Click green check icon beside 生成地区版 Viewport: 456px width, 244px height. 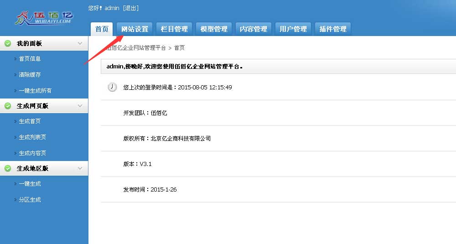[x=8, y=168]
